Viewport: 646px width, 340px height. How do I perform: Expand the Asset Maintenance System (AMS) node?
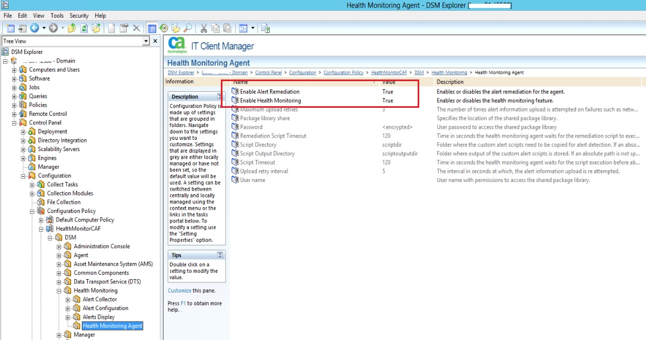coord(59,264)
